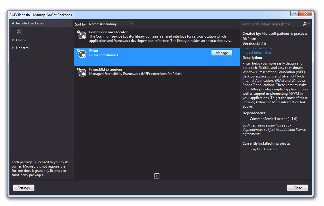Open the View License Terms link

pos(257,48)
